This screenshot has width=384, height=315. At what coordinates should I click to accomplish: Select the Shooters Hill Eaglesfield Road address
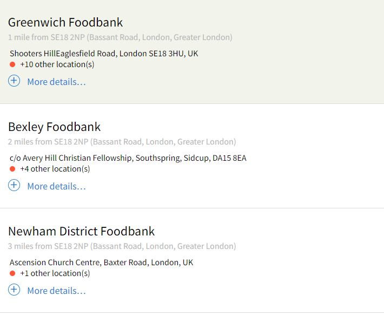[x=104, y=54]
